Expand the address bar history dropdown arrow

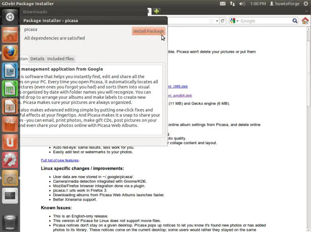217,21
